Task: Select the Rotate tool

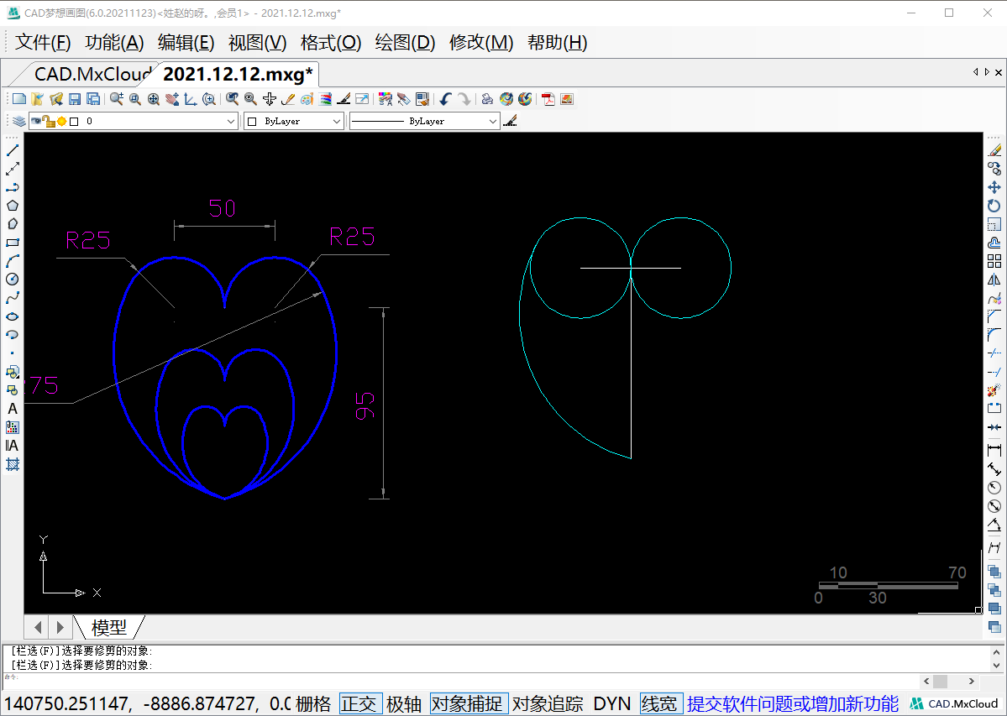Action: (x=994, y=206)
